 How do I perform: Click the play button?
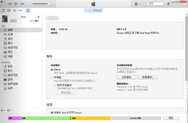coord(16,4)
